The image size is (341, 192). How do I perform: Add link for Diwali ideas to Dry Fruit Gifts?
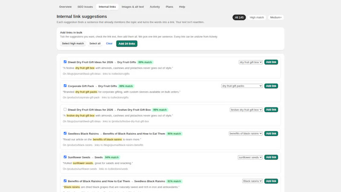[271, 62]
